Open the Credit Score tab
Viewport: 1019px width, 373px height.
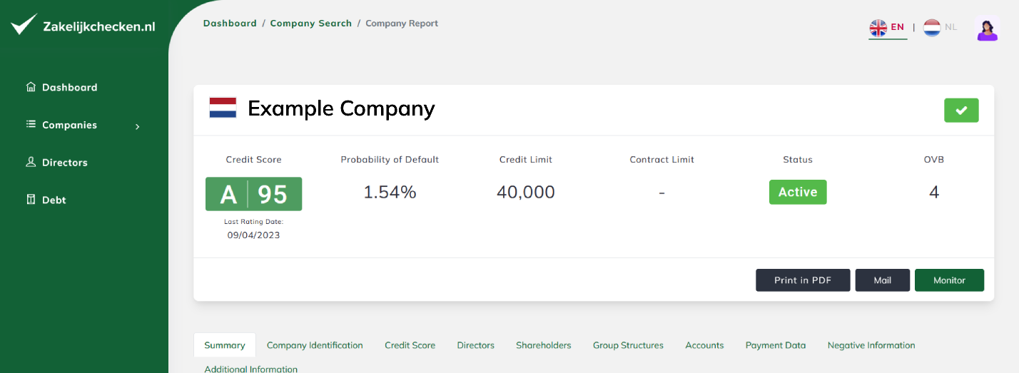point(410,345)
